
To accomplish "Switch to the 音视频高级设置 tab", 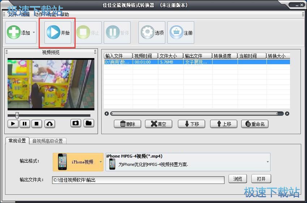I will point(47,141).
